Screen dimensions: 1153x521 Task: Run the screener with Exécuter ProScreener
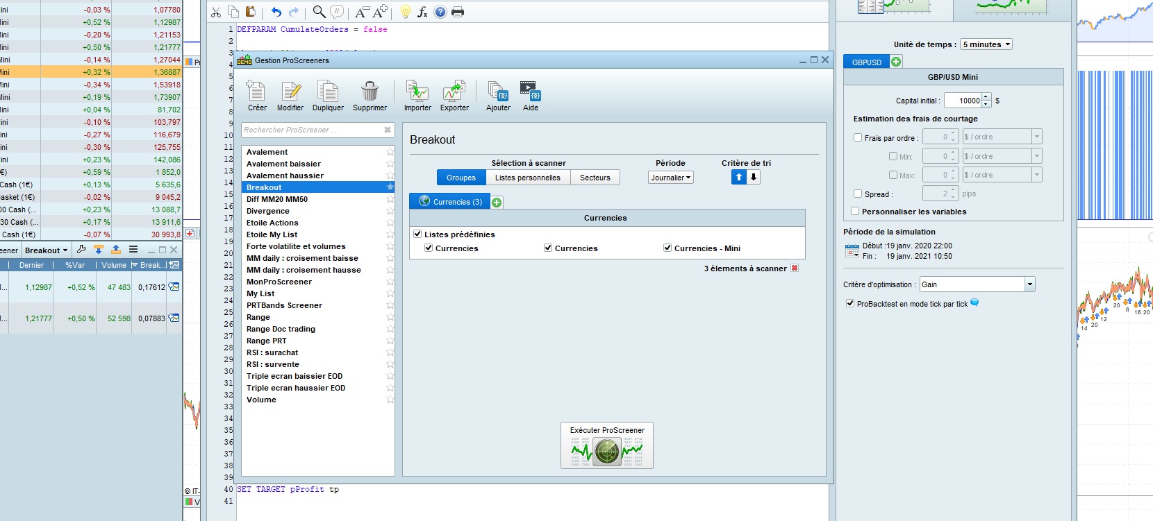607,445
